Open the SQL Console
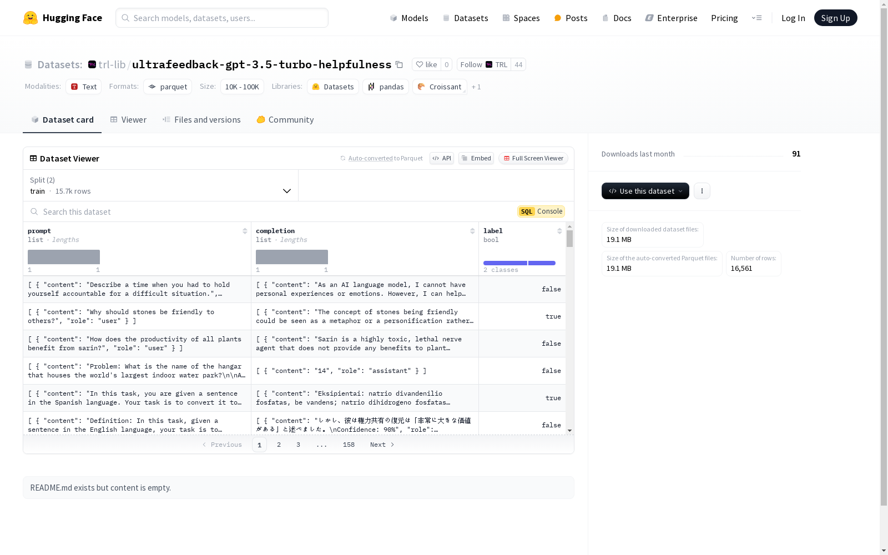The image size is (888, 555). 541,211
